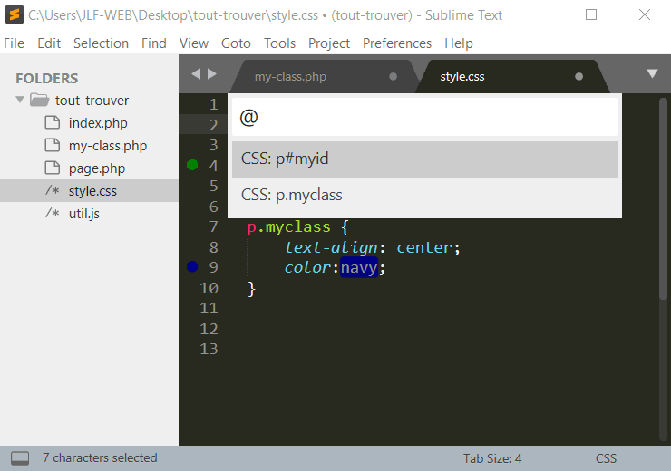The image size is (671, 471).
Task: Minimize the Sublime Text window
Action: click(x=539, y=14)
